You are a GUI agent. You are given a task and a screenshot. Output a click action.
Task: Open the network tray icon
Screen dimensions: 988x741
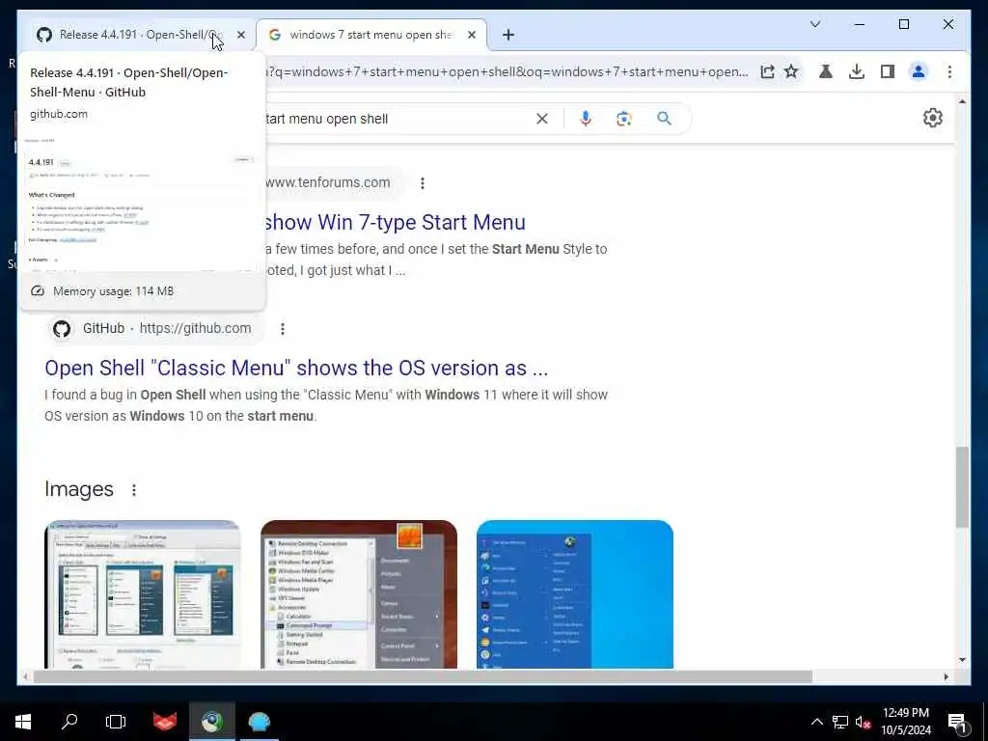840,722
